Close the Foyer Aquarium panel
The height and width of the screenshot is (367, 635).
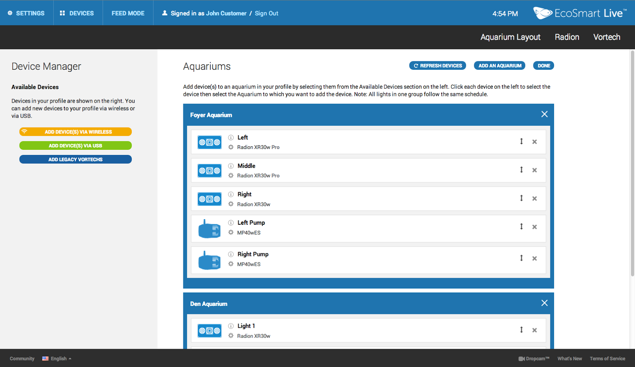[545, 114]
